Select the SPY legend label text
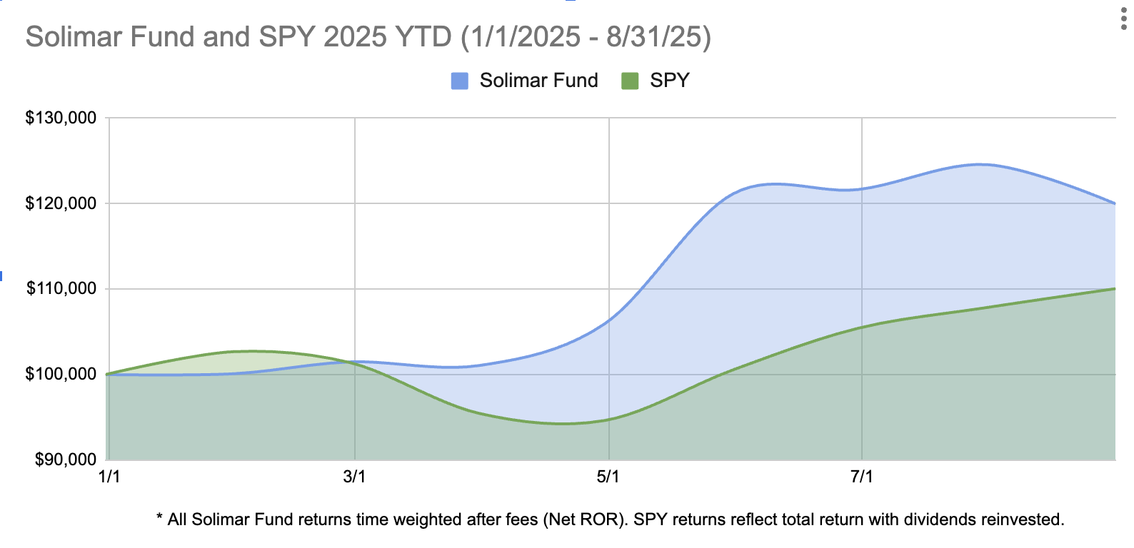Screen dimensions: 1134x548 [669, 81]
